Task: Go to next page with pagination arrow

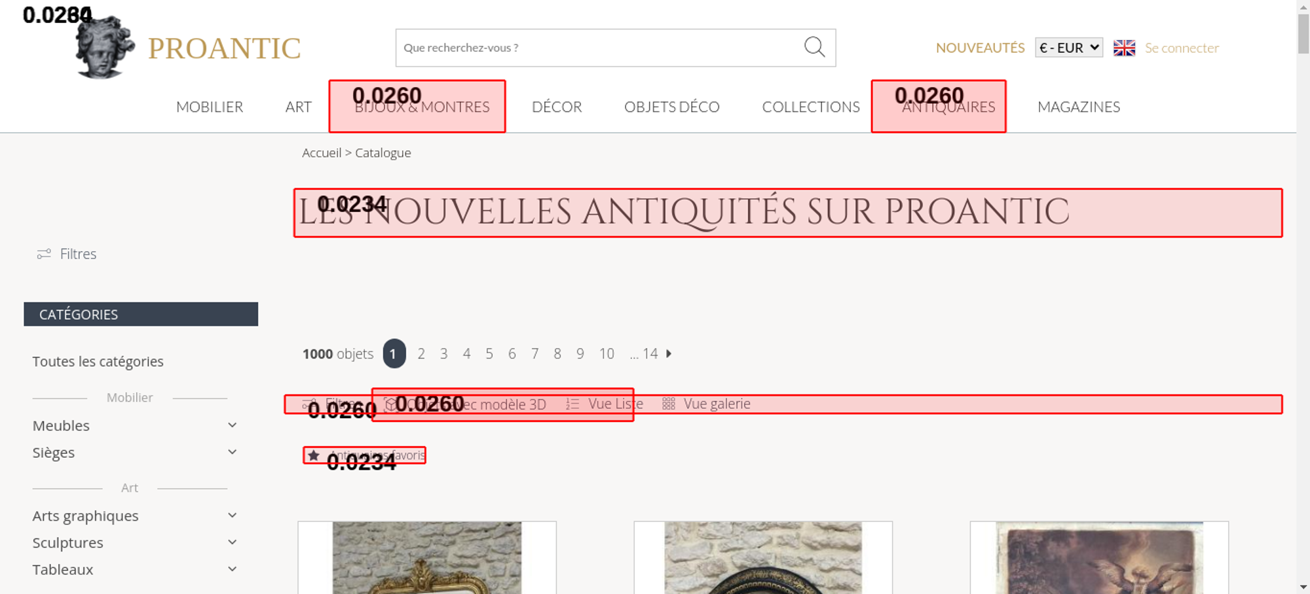Action: (669, 354)
